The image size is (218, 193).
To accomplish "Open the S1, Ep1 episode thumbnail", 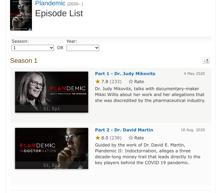I will [51, 92].
